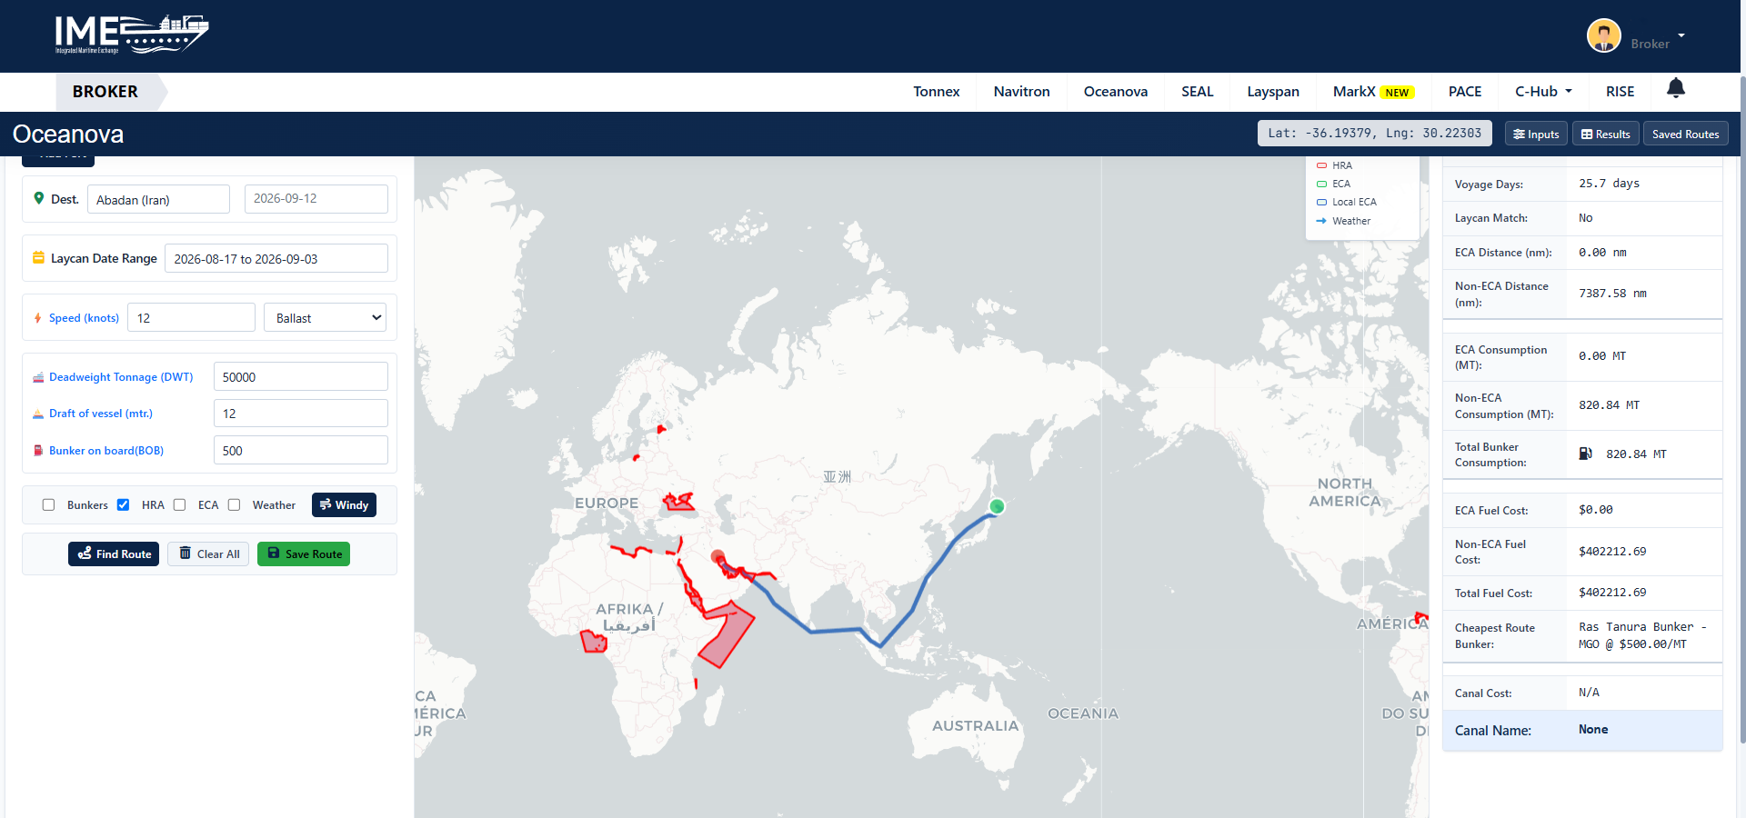Click the Lat/Lng coordinates readout
The width and height of the screenshot is (1746, 818).
click(1375, 134)
